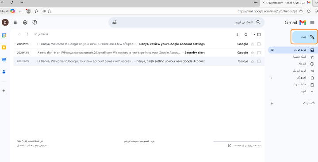Screen dimensions: 318x162
Task: Open 'Danya, finish setting up your new Google Account'
Action: [x=170, y=61]
